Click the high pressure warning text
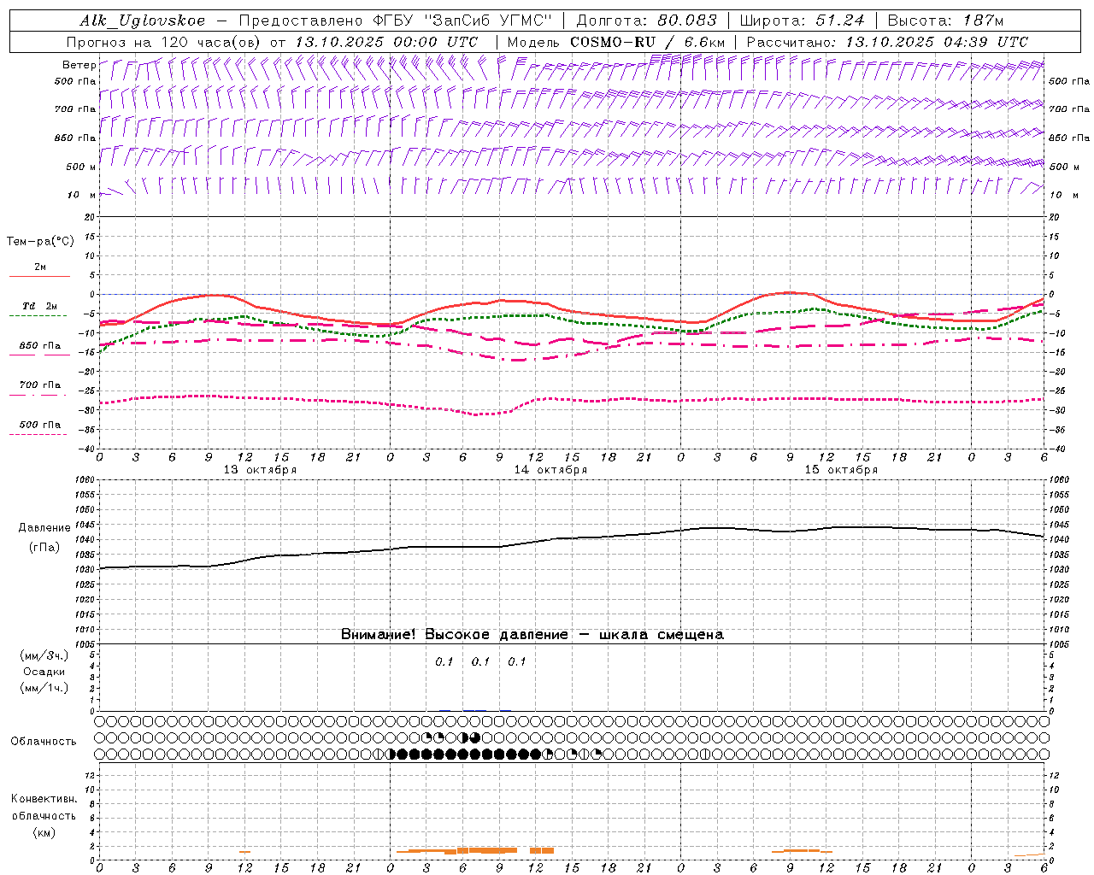 click(x=532, y=634)
